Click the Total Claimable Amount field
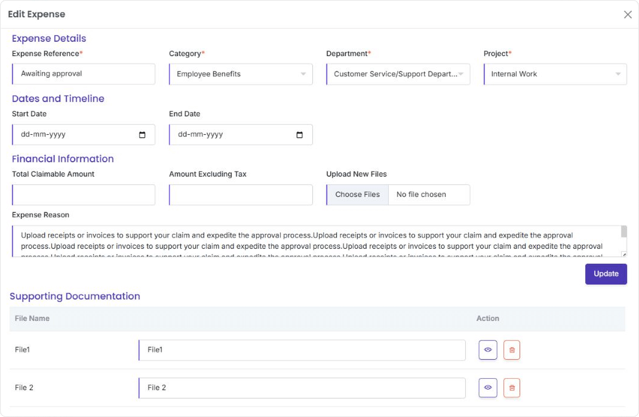The height and width of the screenshot is (417, 639). click(x=84, y=195)
